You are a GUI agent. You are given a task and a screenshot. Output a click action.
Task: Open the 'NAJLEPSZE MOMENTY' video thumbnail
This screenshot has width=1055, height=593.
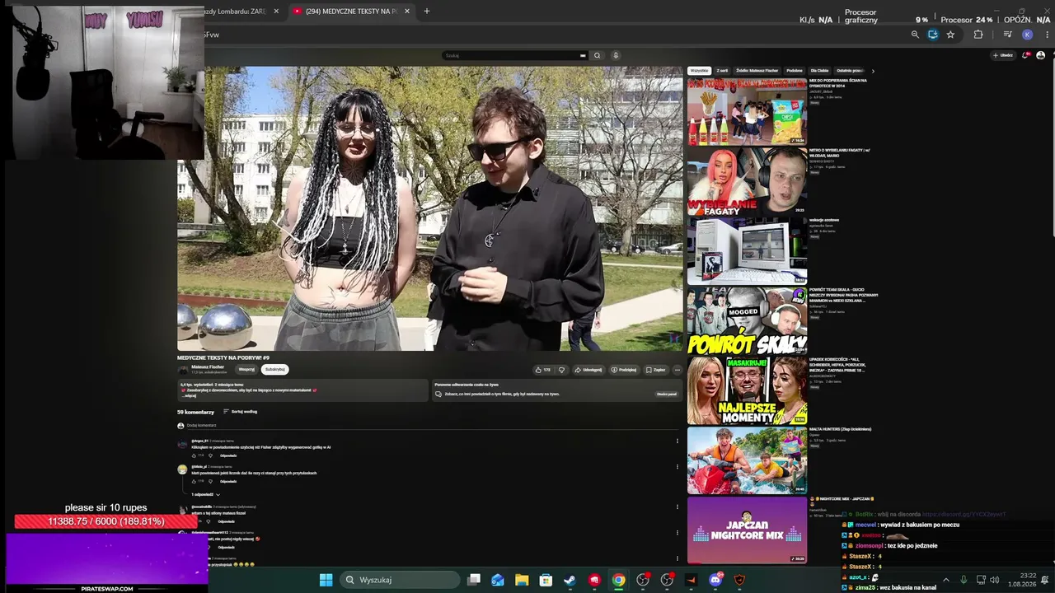(747, 390)
